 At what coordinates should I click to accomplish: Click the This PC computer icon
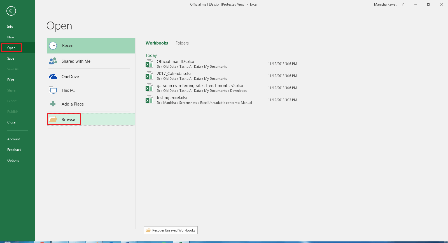click(x=53, y=90)
